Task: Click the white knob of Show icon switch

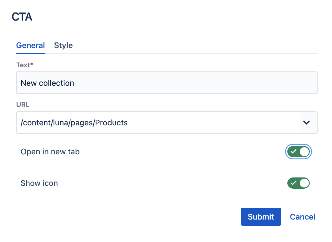Action: (304, 183)
